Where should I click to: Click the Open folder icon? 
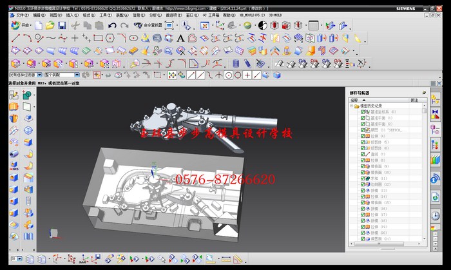pyautogui.click(x=50, y=25)
